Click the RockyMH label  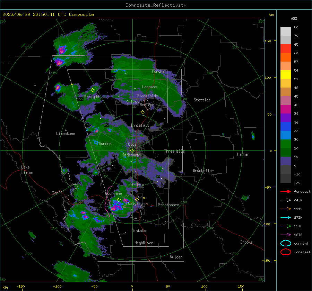point(92,97)
